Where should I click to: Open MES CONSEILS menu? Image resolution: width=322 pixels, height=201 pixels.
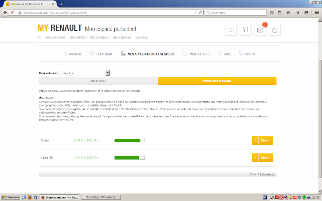coord(99,37)
